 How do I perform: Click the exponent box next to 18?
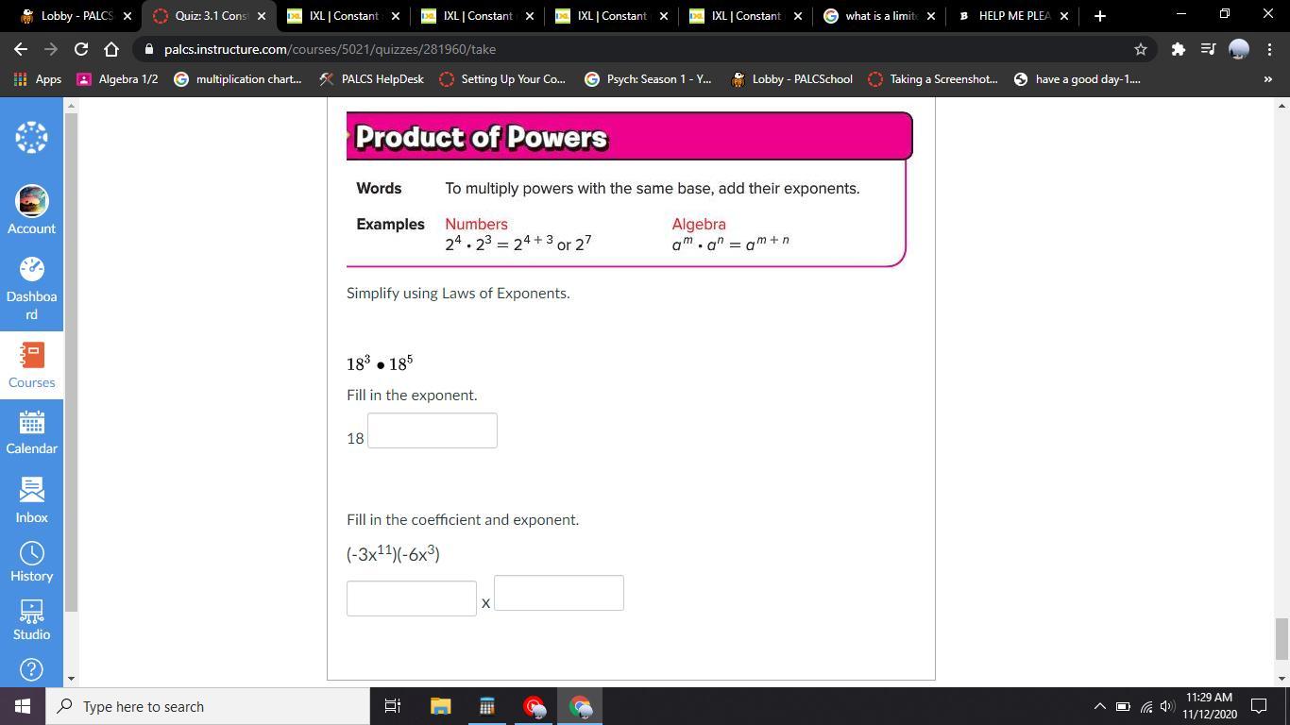[x=432, y=430]
